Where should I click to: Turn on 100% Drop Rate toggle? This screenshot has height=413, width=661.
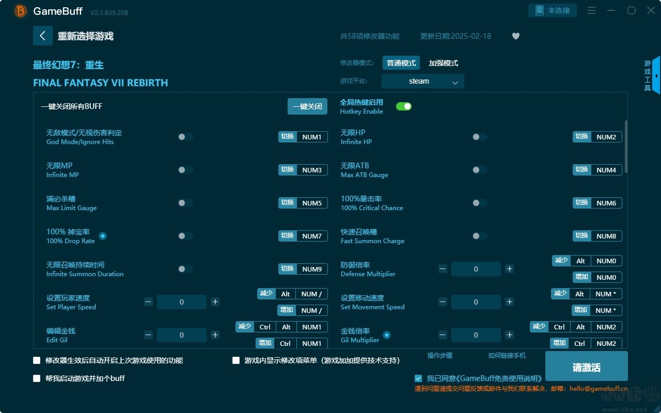(x=185, y=236)
